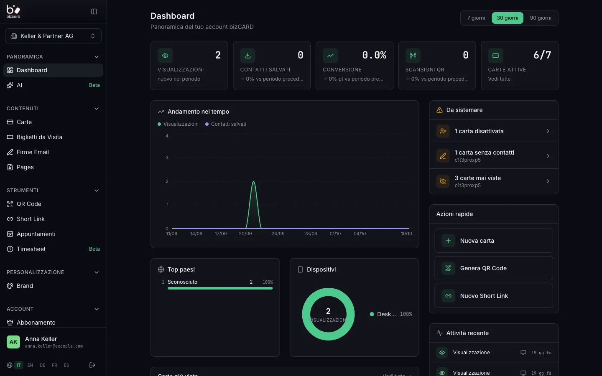Click the QR icon in Scansioni QR card

coord(413,56)
